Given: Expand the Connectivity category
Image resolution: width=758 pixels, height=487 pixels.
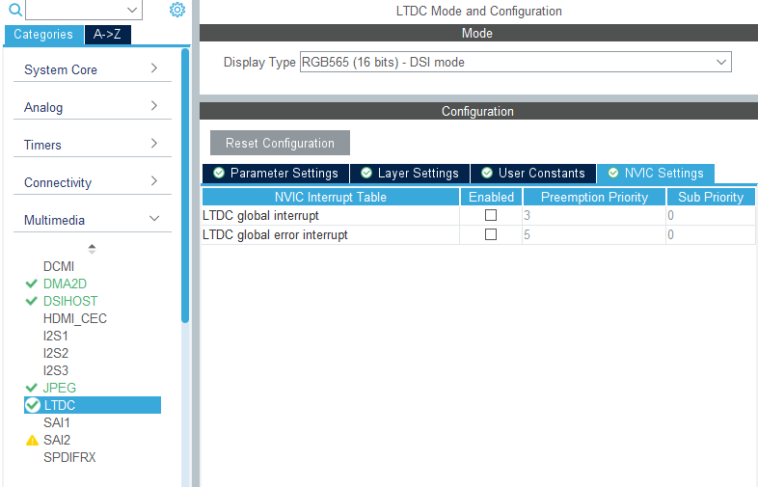Looking at the screenshot, I should (91, 182).
